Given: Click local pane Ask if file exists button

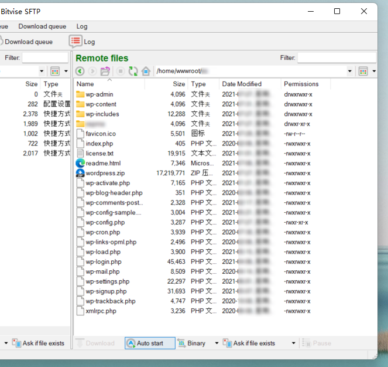Looking at the screenshot, I should coord(39,343).
